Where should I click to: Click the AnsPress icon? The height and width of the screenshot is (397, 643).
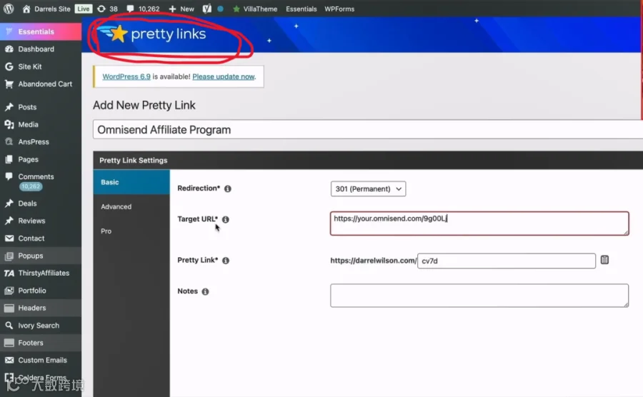point(9,142)
